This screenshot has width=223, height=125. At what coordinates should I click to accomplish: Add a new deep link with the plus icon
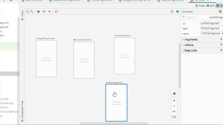pos(221,50)
